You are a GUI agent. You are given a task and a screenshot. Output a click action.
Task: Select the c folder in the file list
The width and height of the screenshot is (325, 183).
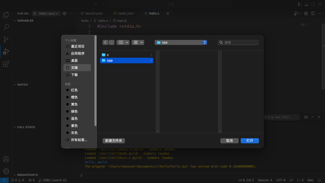(127, 55)
